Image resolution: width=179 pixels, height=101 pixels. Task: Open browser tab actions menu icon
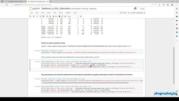2,1
